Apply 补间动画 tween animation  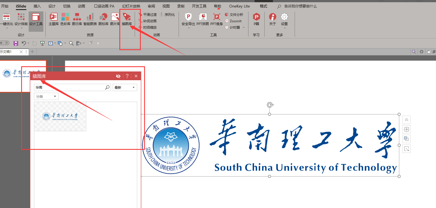coord(147,21)
